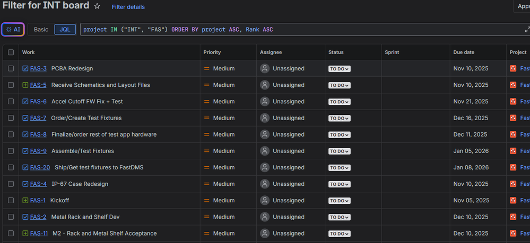This screenshot has width=530, height=243.
Task: Open the TO DO status dropdown for FAS-5
Action: 340,85
